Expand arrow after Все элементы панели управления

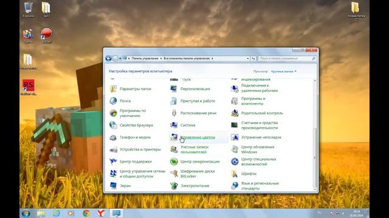(x=212, y=59)
